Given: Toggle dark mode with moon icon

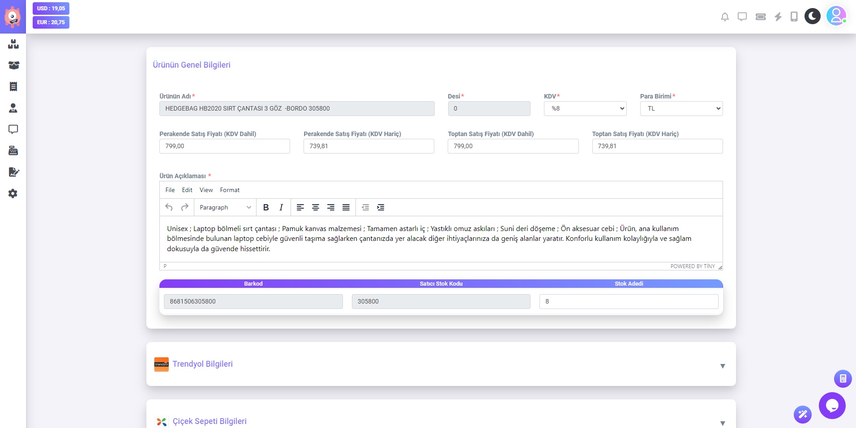Looking at the screenshot, I should tap(812, 17).
